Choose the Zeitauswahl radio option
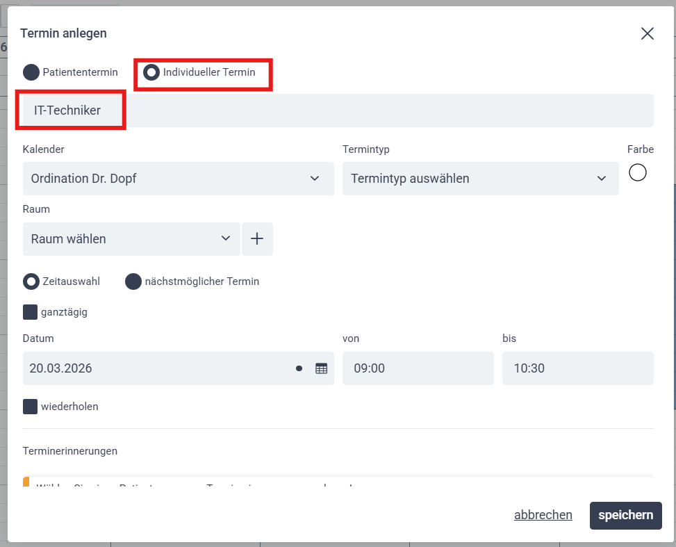 point(31,281)
